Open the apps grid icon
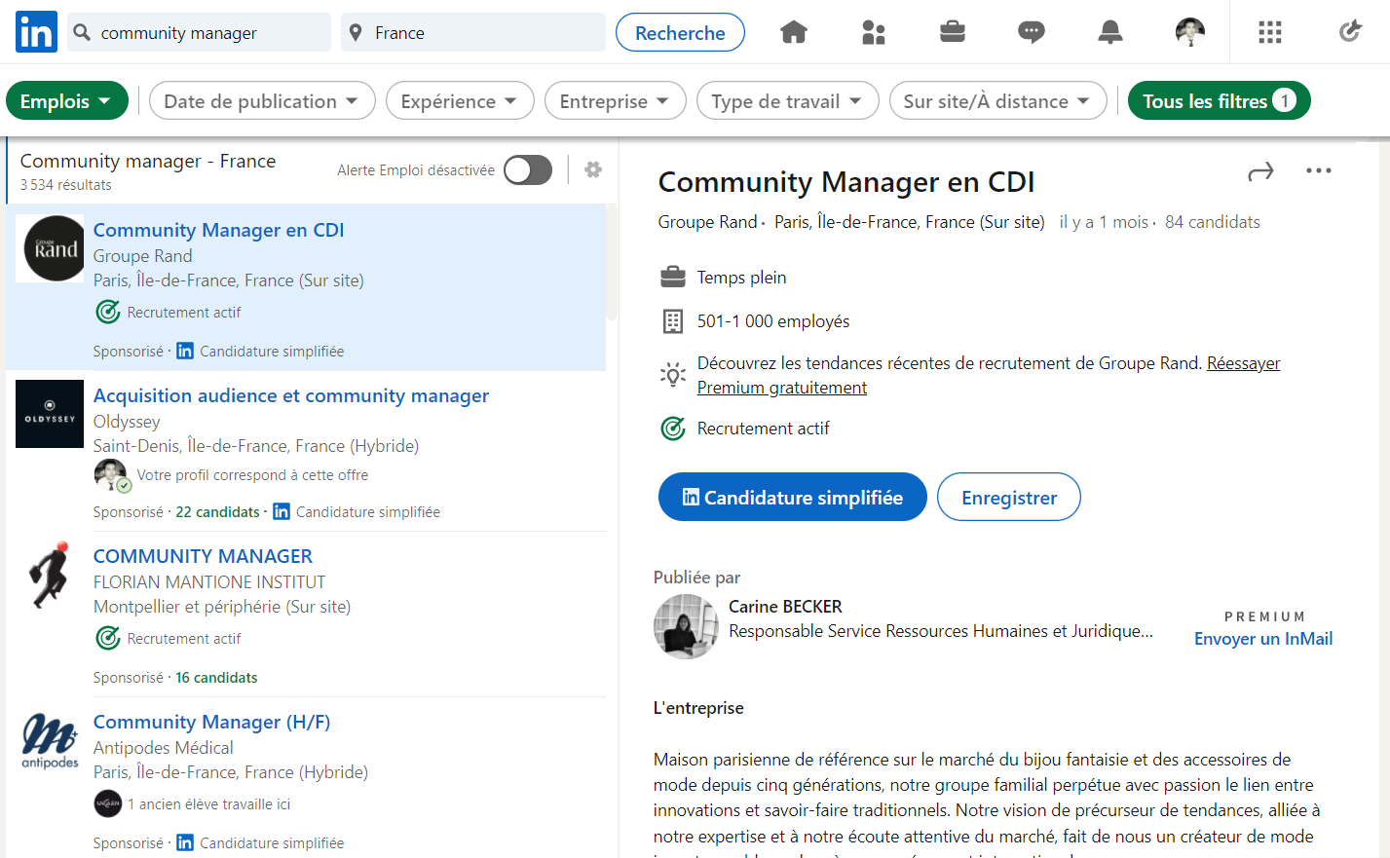Image resolution: width=1390 pixels, height=858 pixels. coord(1269,32)
